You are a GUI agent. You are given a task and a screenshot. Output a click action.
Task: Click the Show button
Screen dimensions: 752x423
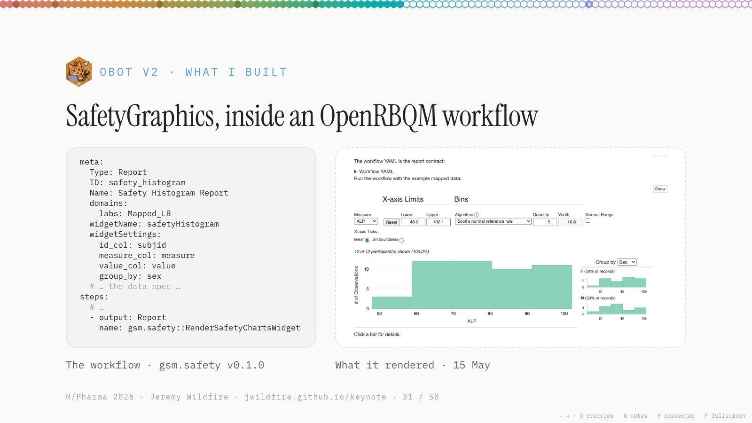tap(660, 189)
